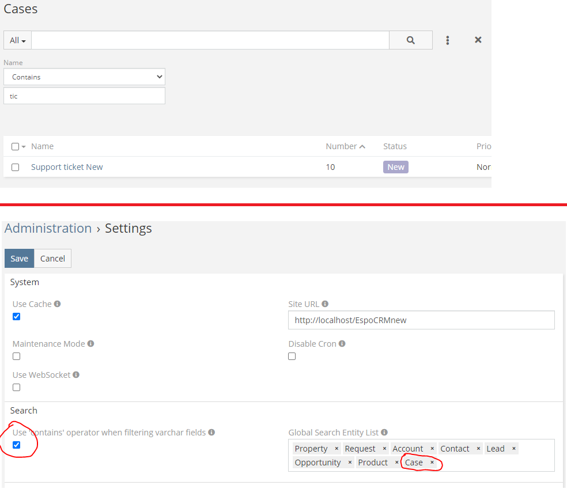Click info icon beside Site URL
The height and width of the screenshot is (489, 567).
click(325, 304)
